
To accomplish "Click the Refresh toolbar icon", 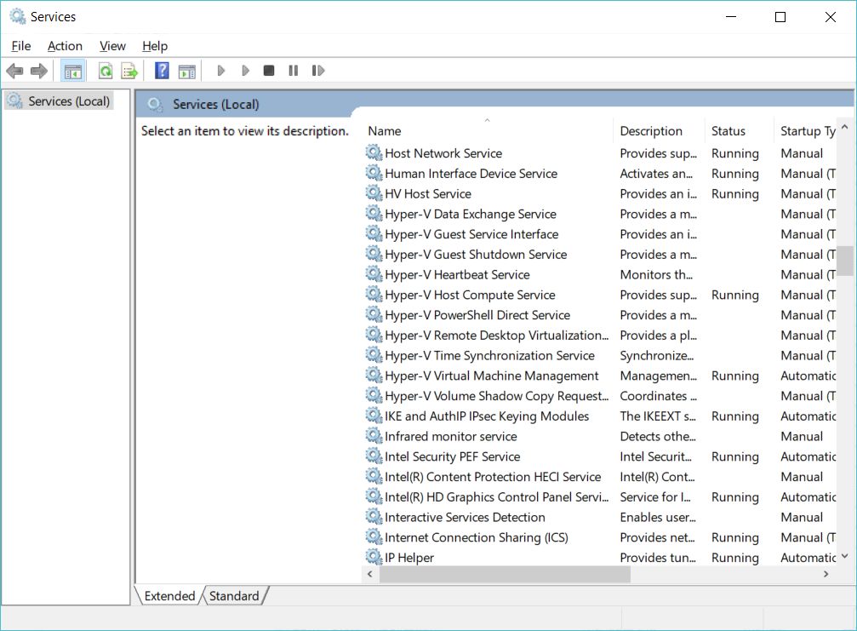I will [106, 71].
